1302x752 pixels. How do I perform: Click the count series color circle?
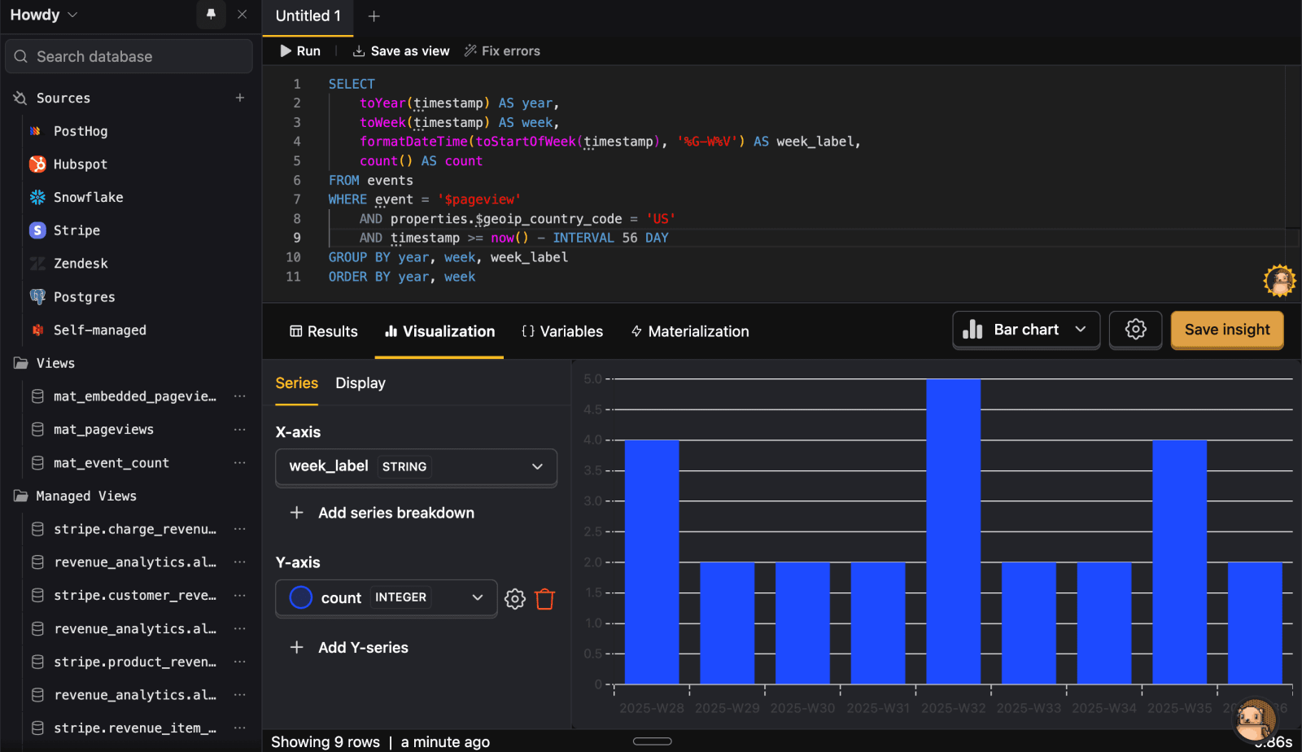click(301, 597)
